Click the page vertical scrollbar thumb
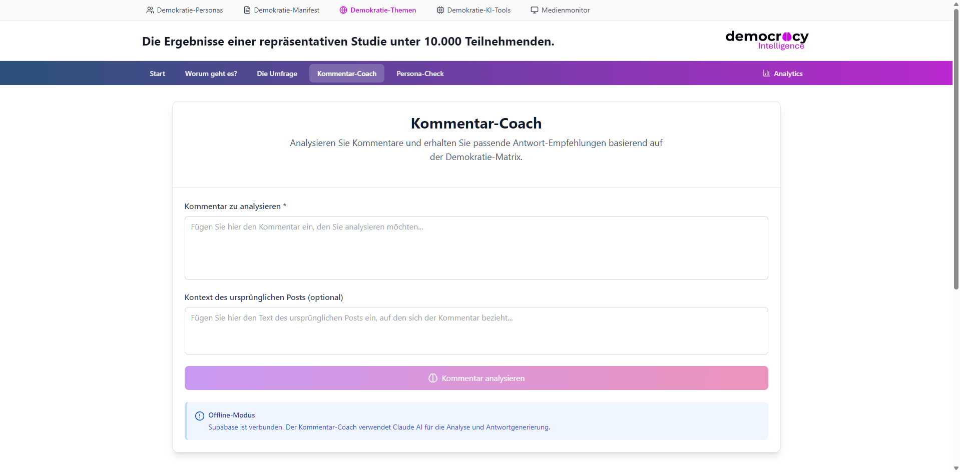This screenshot has width=960, height=472. [x=956, y=149]
